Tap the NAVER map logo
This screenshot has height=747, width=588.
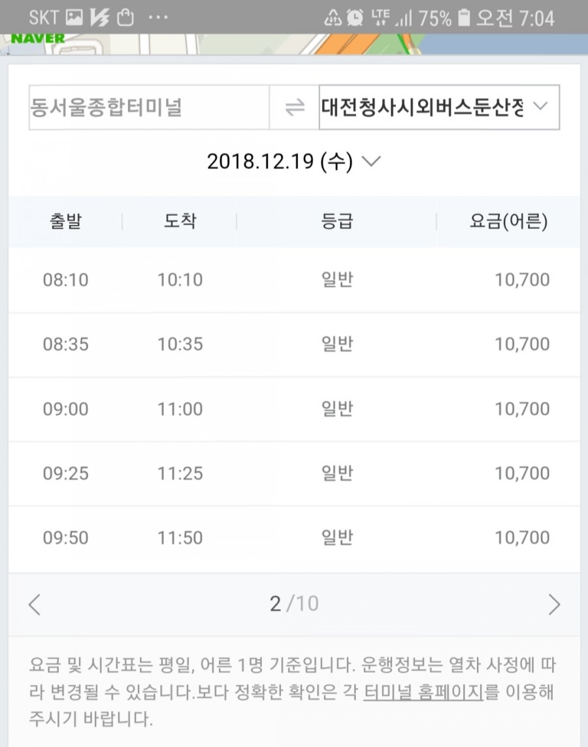[x=38, y=39]
